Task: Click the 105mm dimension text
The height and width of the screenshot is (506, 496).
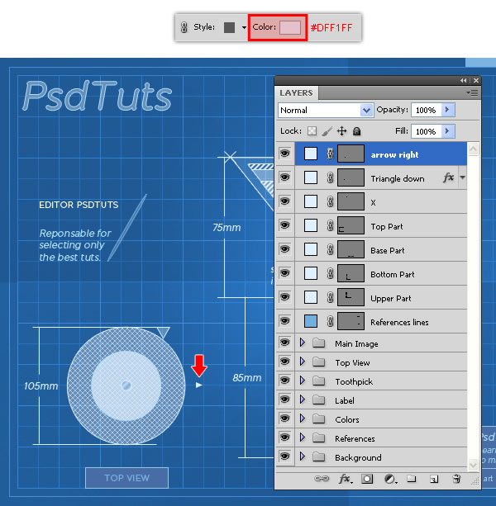Action: (x=41, y=386)
